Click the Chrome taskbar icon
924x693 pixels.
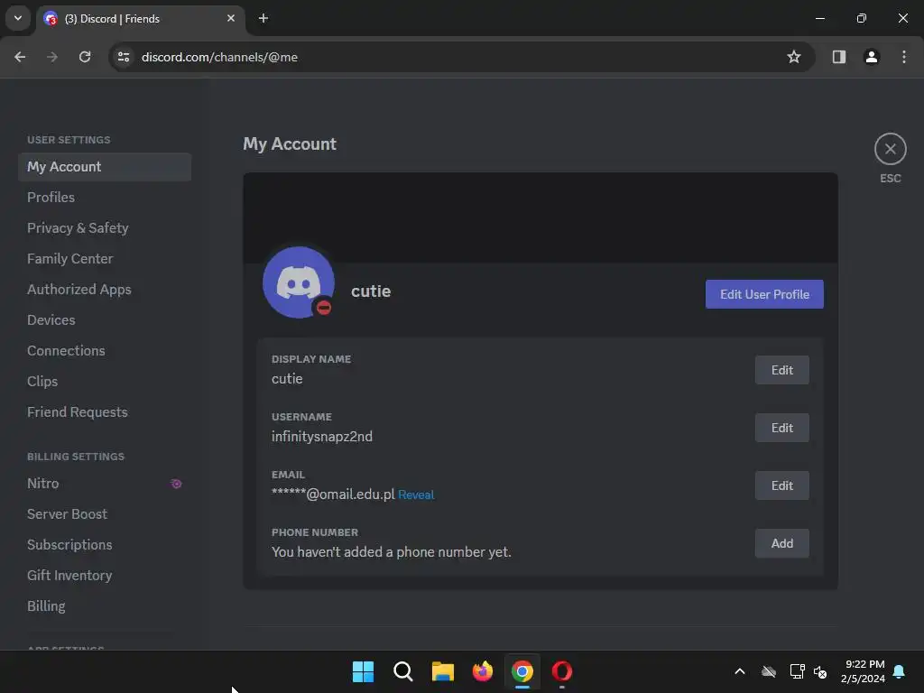[x=522, y=671]
